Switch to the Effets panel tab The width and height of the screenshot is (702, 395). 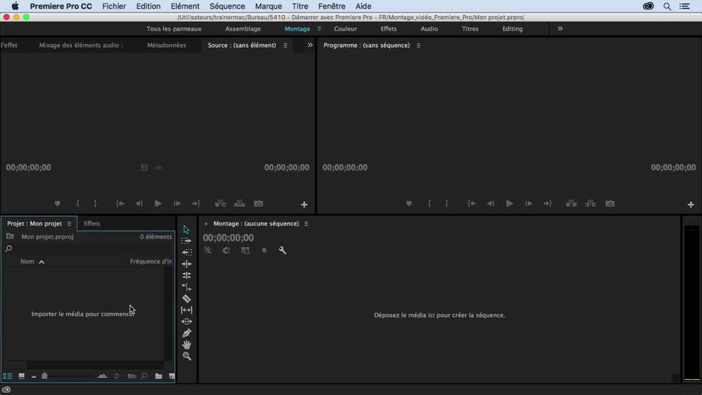pos(92,223)
